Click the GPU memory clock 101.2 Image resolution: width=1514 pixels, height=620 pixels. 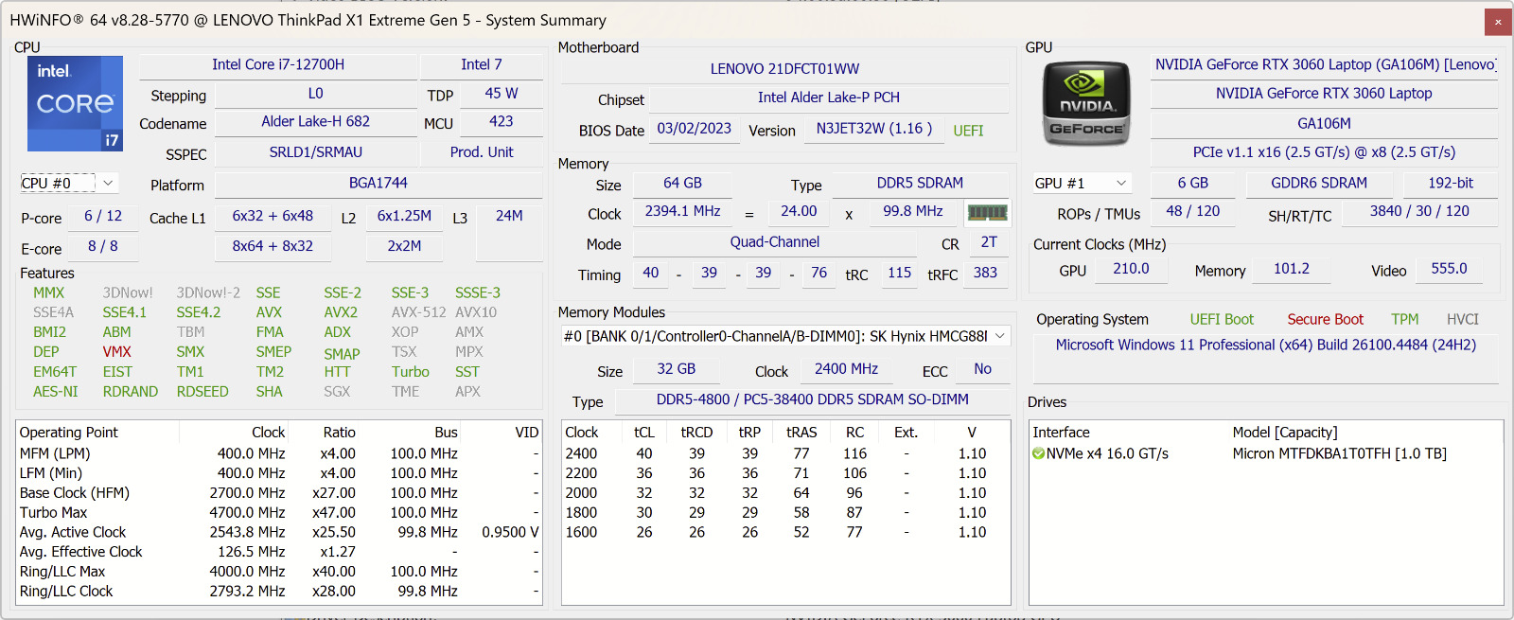pos(1292,269)
